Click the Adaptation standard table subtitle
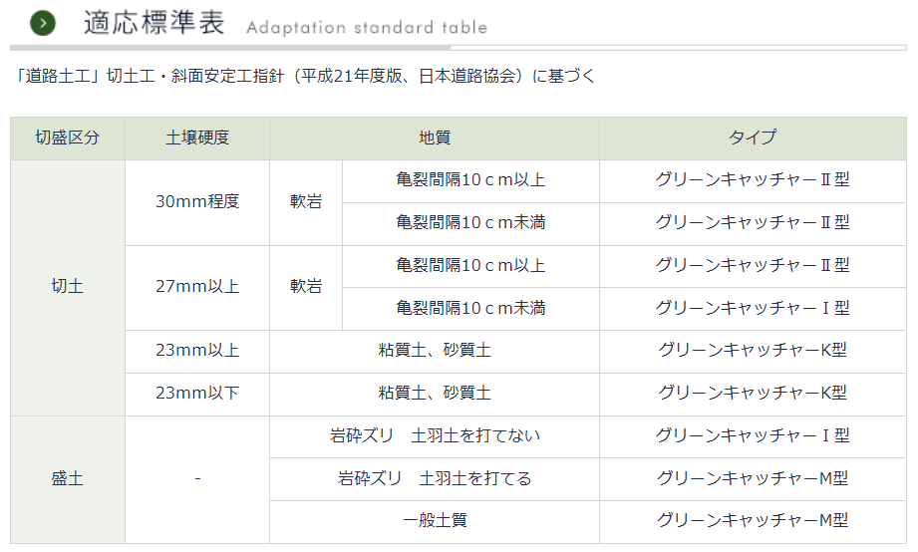Image resolution: width=918 pixels, height=552 pixels. click(x=367, y=28)
